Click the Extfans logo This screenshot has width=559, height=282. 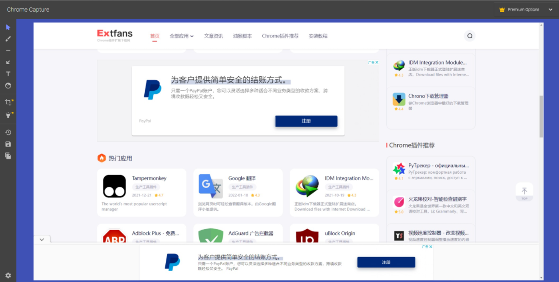[115, 35]
